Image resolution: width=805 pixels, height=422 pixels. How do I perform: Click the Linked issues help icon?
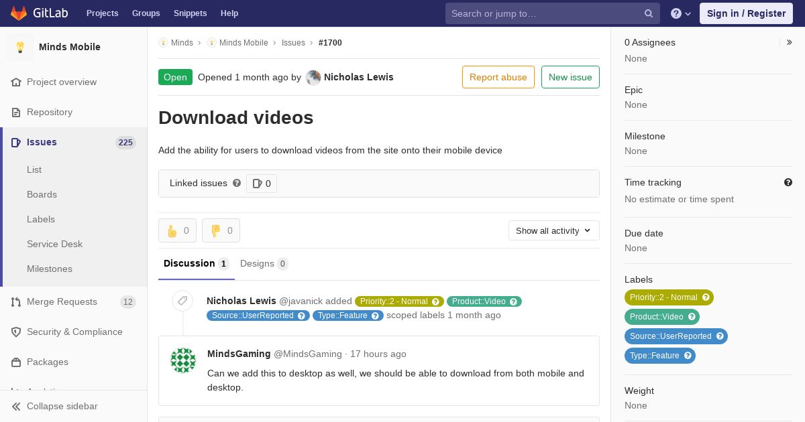(x=237, y=183)
